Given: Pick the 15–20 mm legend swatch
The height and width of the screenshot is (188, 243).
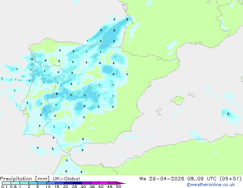Looking at the screenshot, I should (60, 183).
